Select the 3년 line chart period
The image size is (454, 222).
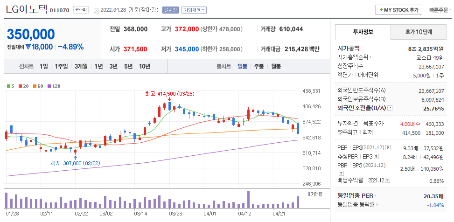coord(113,66)
